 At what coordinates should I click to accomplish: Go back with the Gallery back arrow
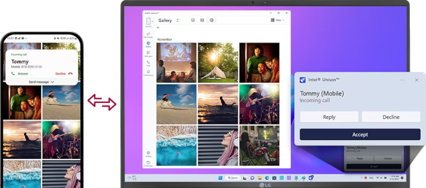click(158, 28)
